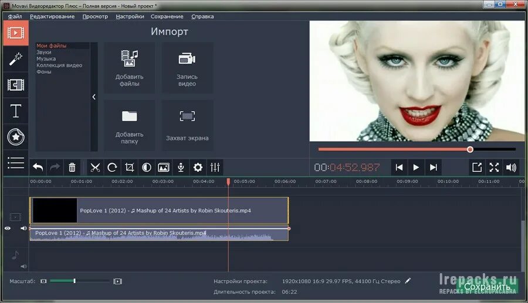Toggle video track visibility eye icon
Viewport: 528px width, 303px height.
pyautogui.click(x=8, y=229)
